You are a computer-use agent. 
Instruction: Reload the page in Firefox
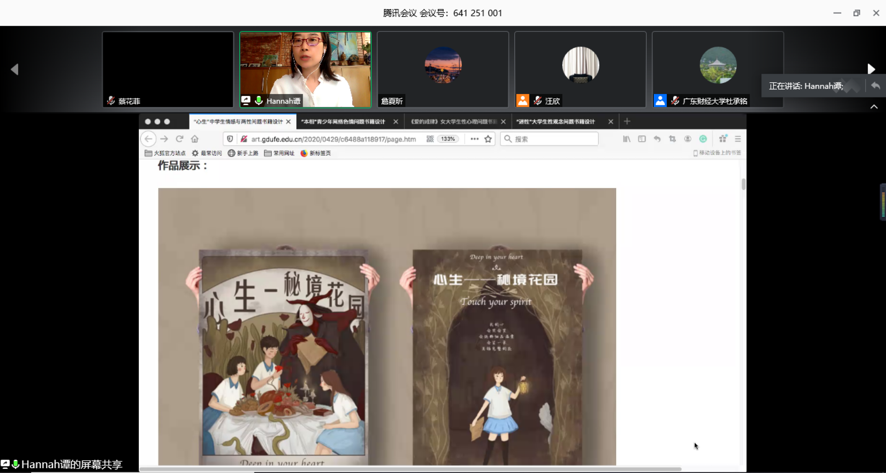[x=179, y=139]
